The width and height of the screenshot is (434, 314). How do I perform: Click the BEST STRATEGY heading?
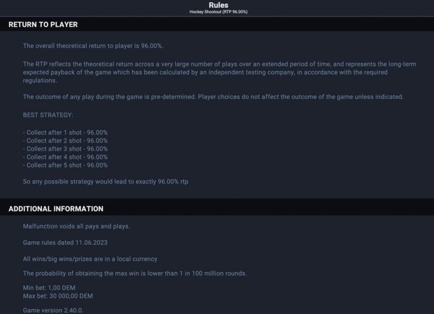pos(48,115)
